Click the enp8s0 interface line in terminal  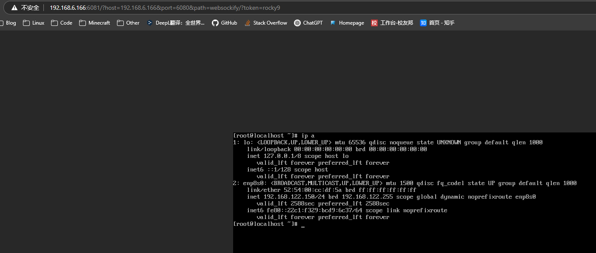click(404, 183)
